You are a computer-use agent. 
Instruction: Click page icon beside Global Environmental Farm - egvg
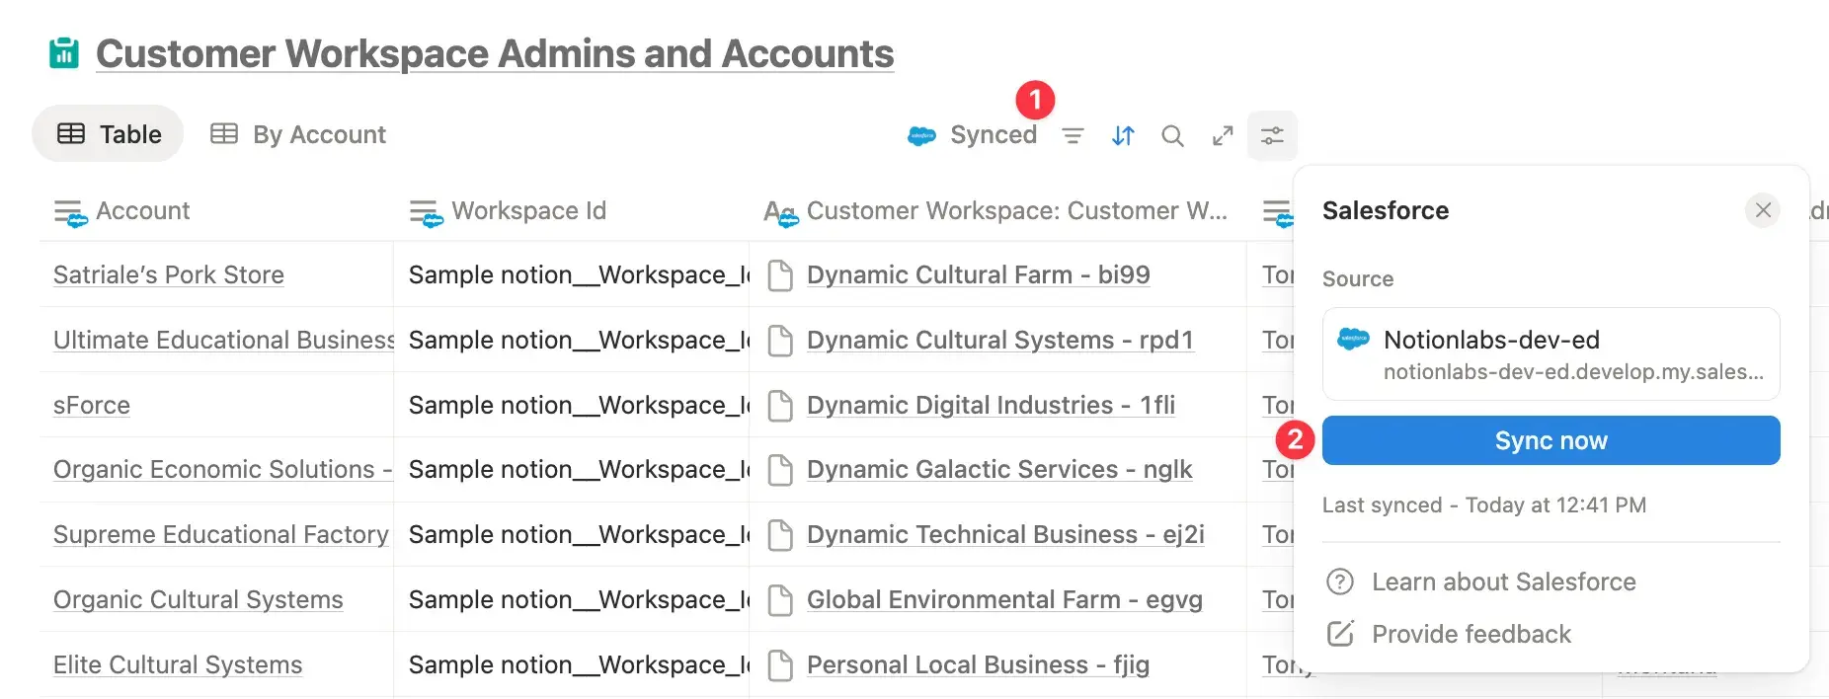[780, 600]
